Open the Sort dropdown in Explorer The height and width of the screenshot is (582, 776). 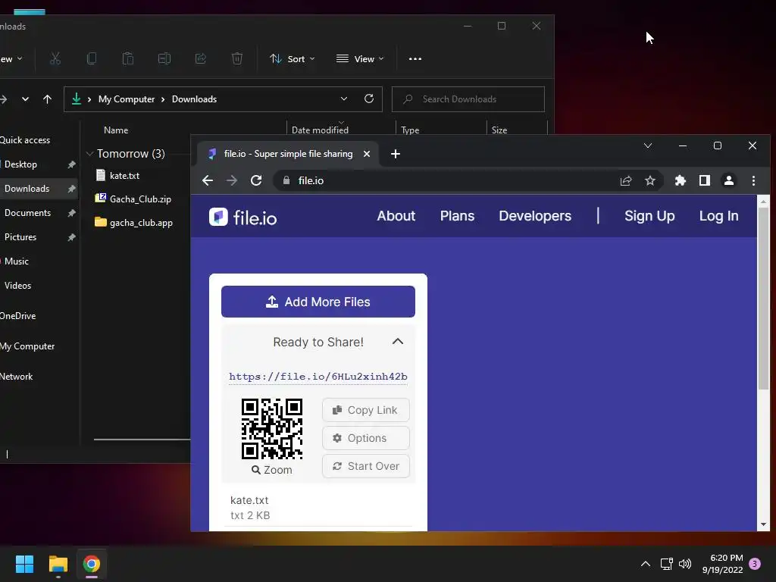pyautogui.click(x=292, y=59)
